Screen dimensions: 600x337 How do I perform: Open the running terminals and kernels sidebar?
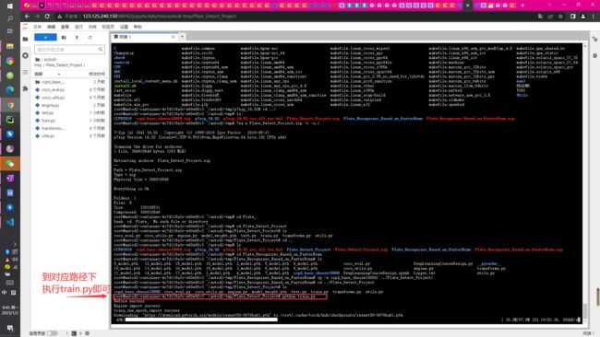(x=25, y=55)
